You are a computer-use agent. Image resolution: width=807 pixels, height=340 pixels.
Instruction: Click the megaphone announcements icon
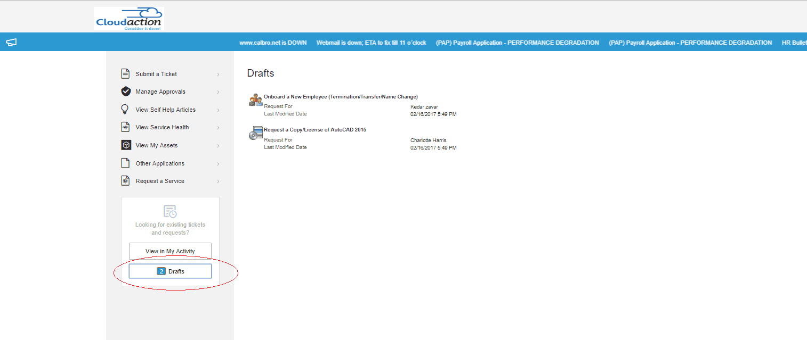[11, 43]
